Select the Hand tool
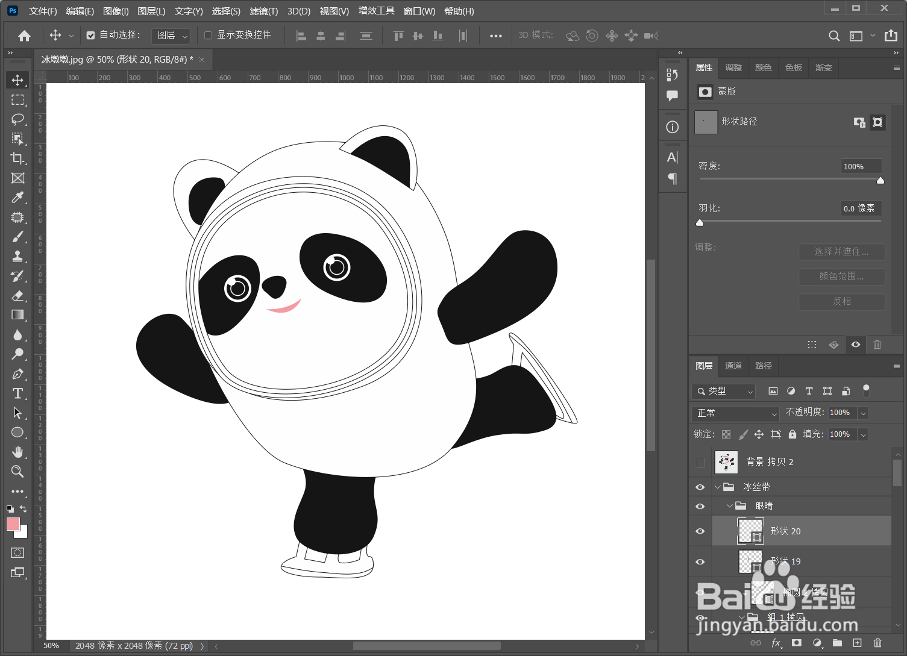This screenshot has height=656, width=907. [x=17, y=452]
